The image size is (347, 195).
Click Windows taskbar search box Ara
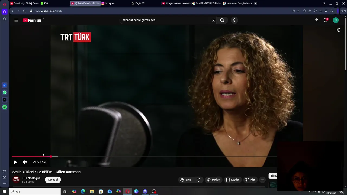[x=35, y=191]
